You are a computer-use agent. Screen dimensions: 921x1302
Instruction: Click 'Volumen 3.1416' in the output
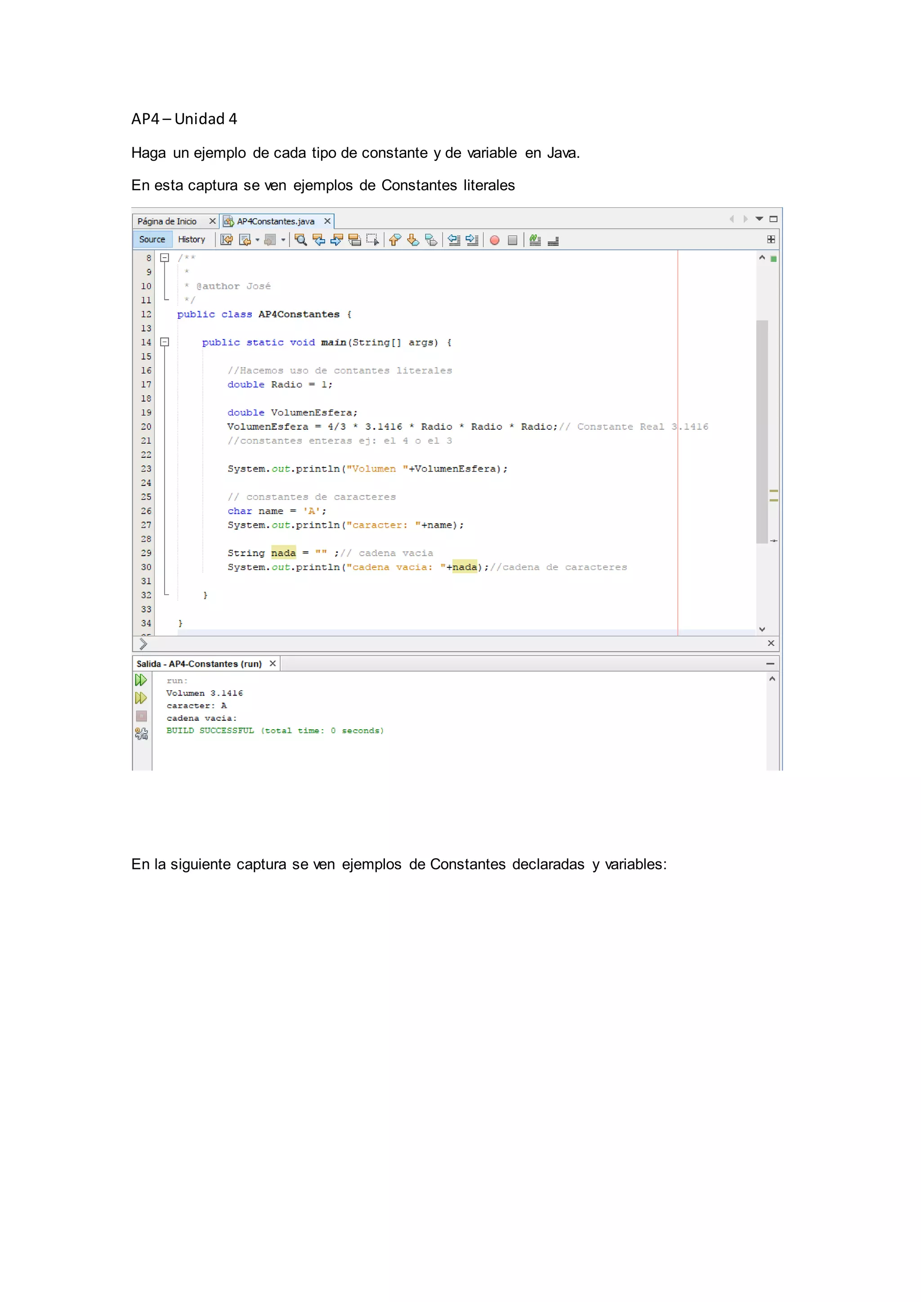point(205,693)
